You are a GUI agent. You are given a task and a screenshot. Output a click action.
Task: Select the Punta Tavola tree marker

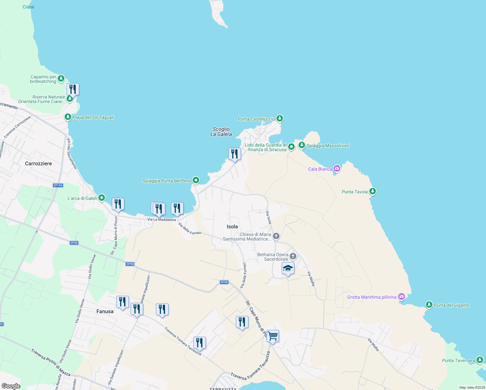click(372, 191)
